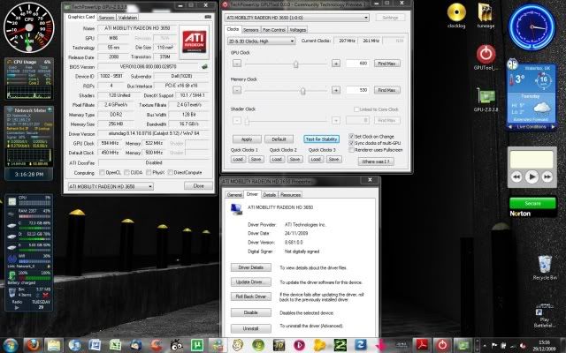Click Close in the GPU-Z window
The image size is (566, 353).
198,186
